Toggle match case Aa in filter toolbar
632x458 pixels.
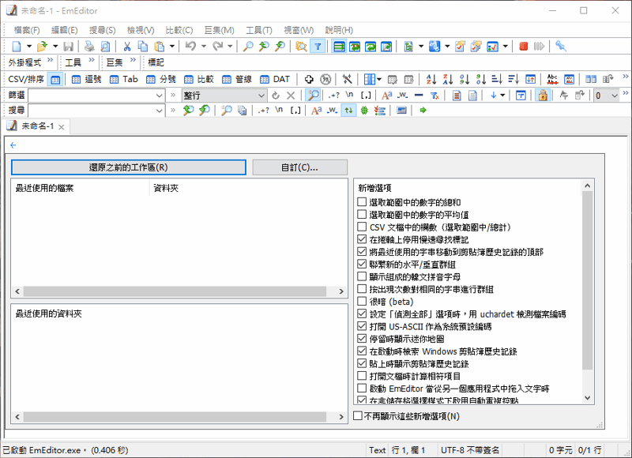(386, 96)
